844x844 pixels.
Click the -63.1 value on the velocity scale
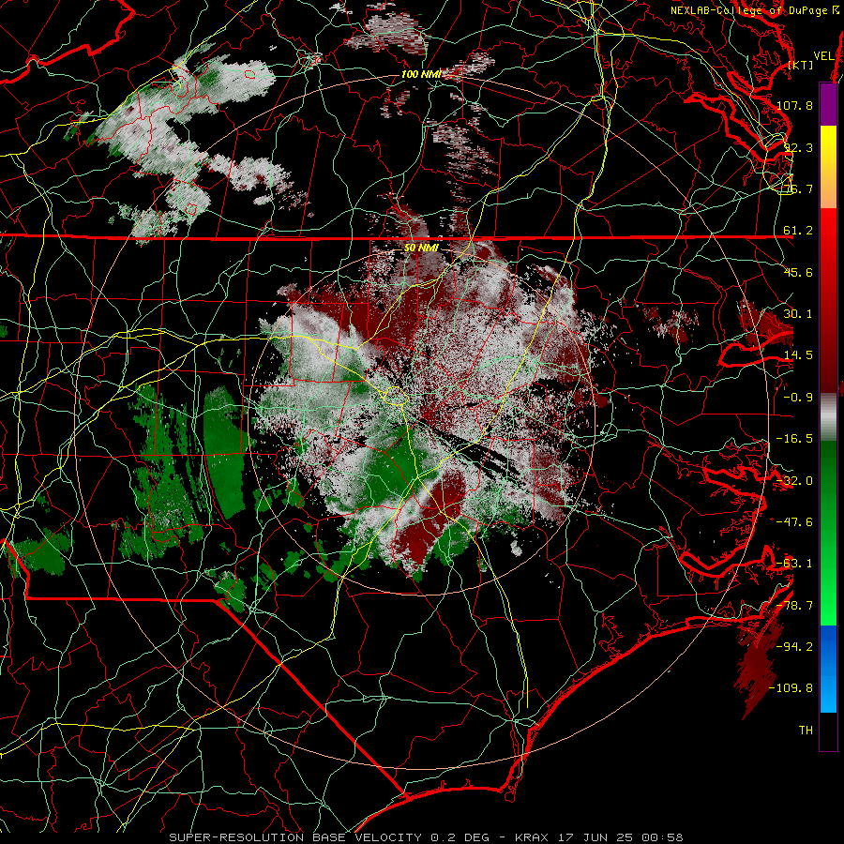coord(794,564)
